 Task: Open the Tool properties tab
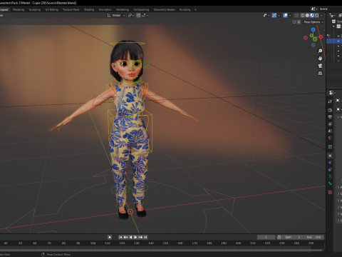(330, 101)
